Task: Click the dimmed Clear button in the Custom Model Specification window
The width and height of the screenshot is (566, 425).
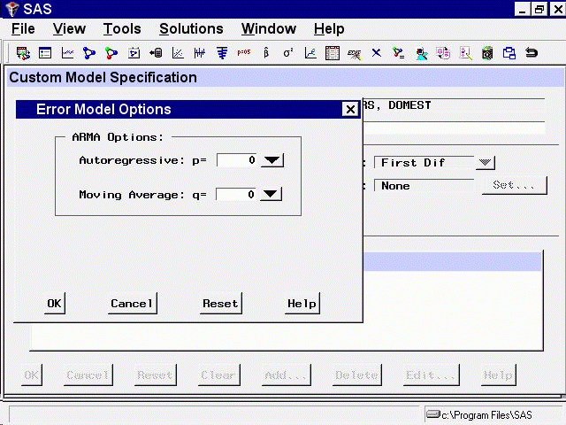Action: 218,375
